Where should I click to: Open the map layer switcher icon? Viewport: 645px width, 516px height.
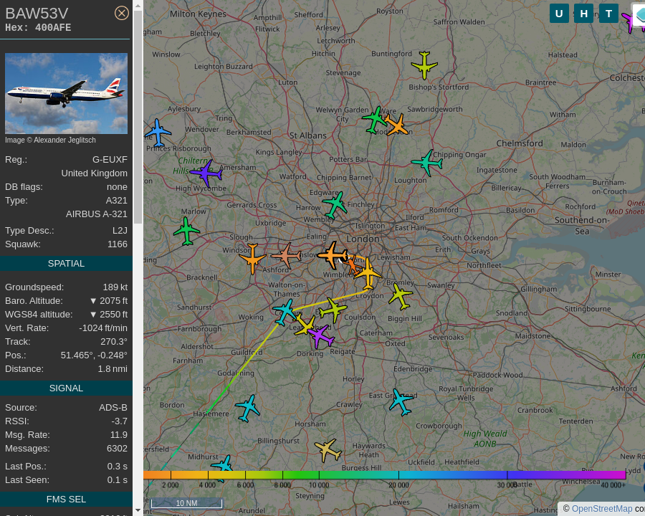(x=640, y=14)
